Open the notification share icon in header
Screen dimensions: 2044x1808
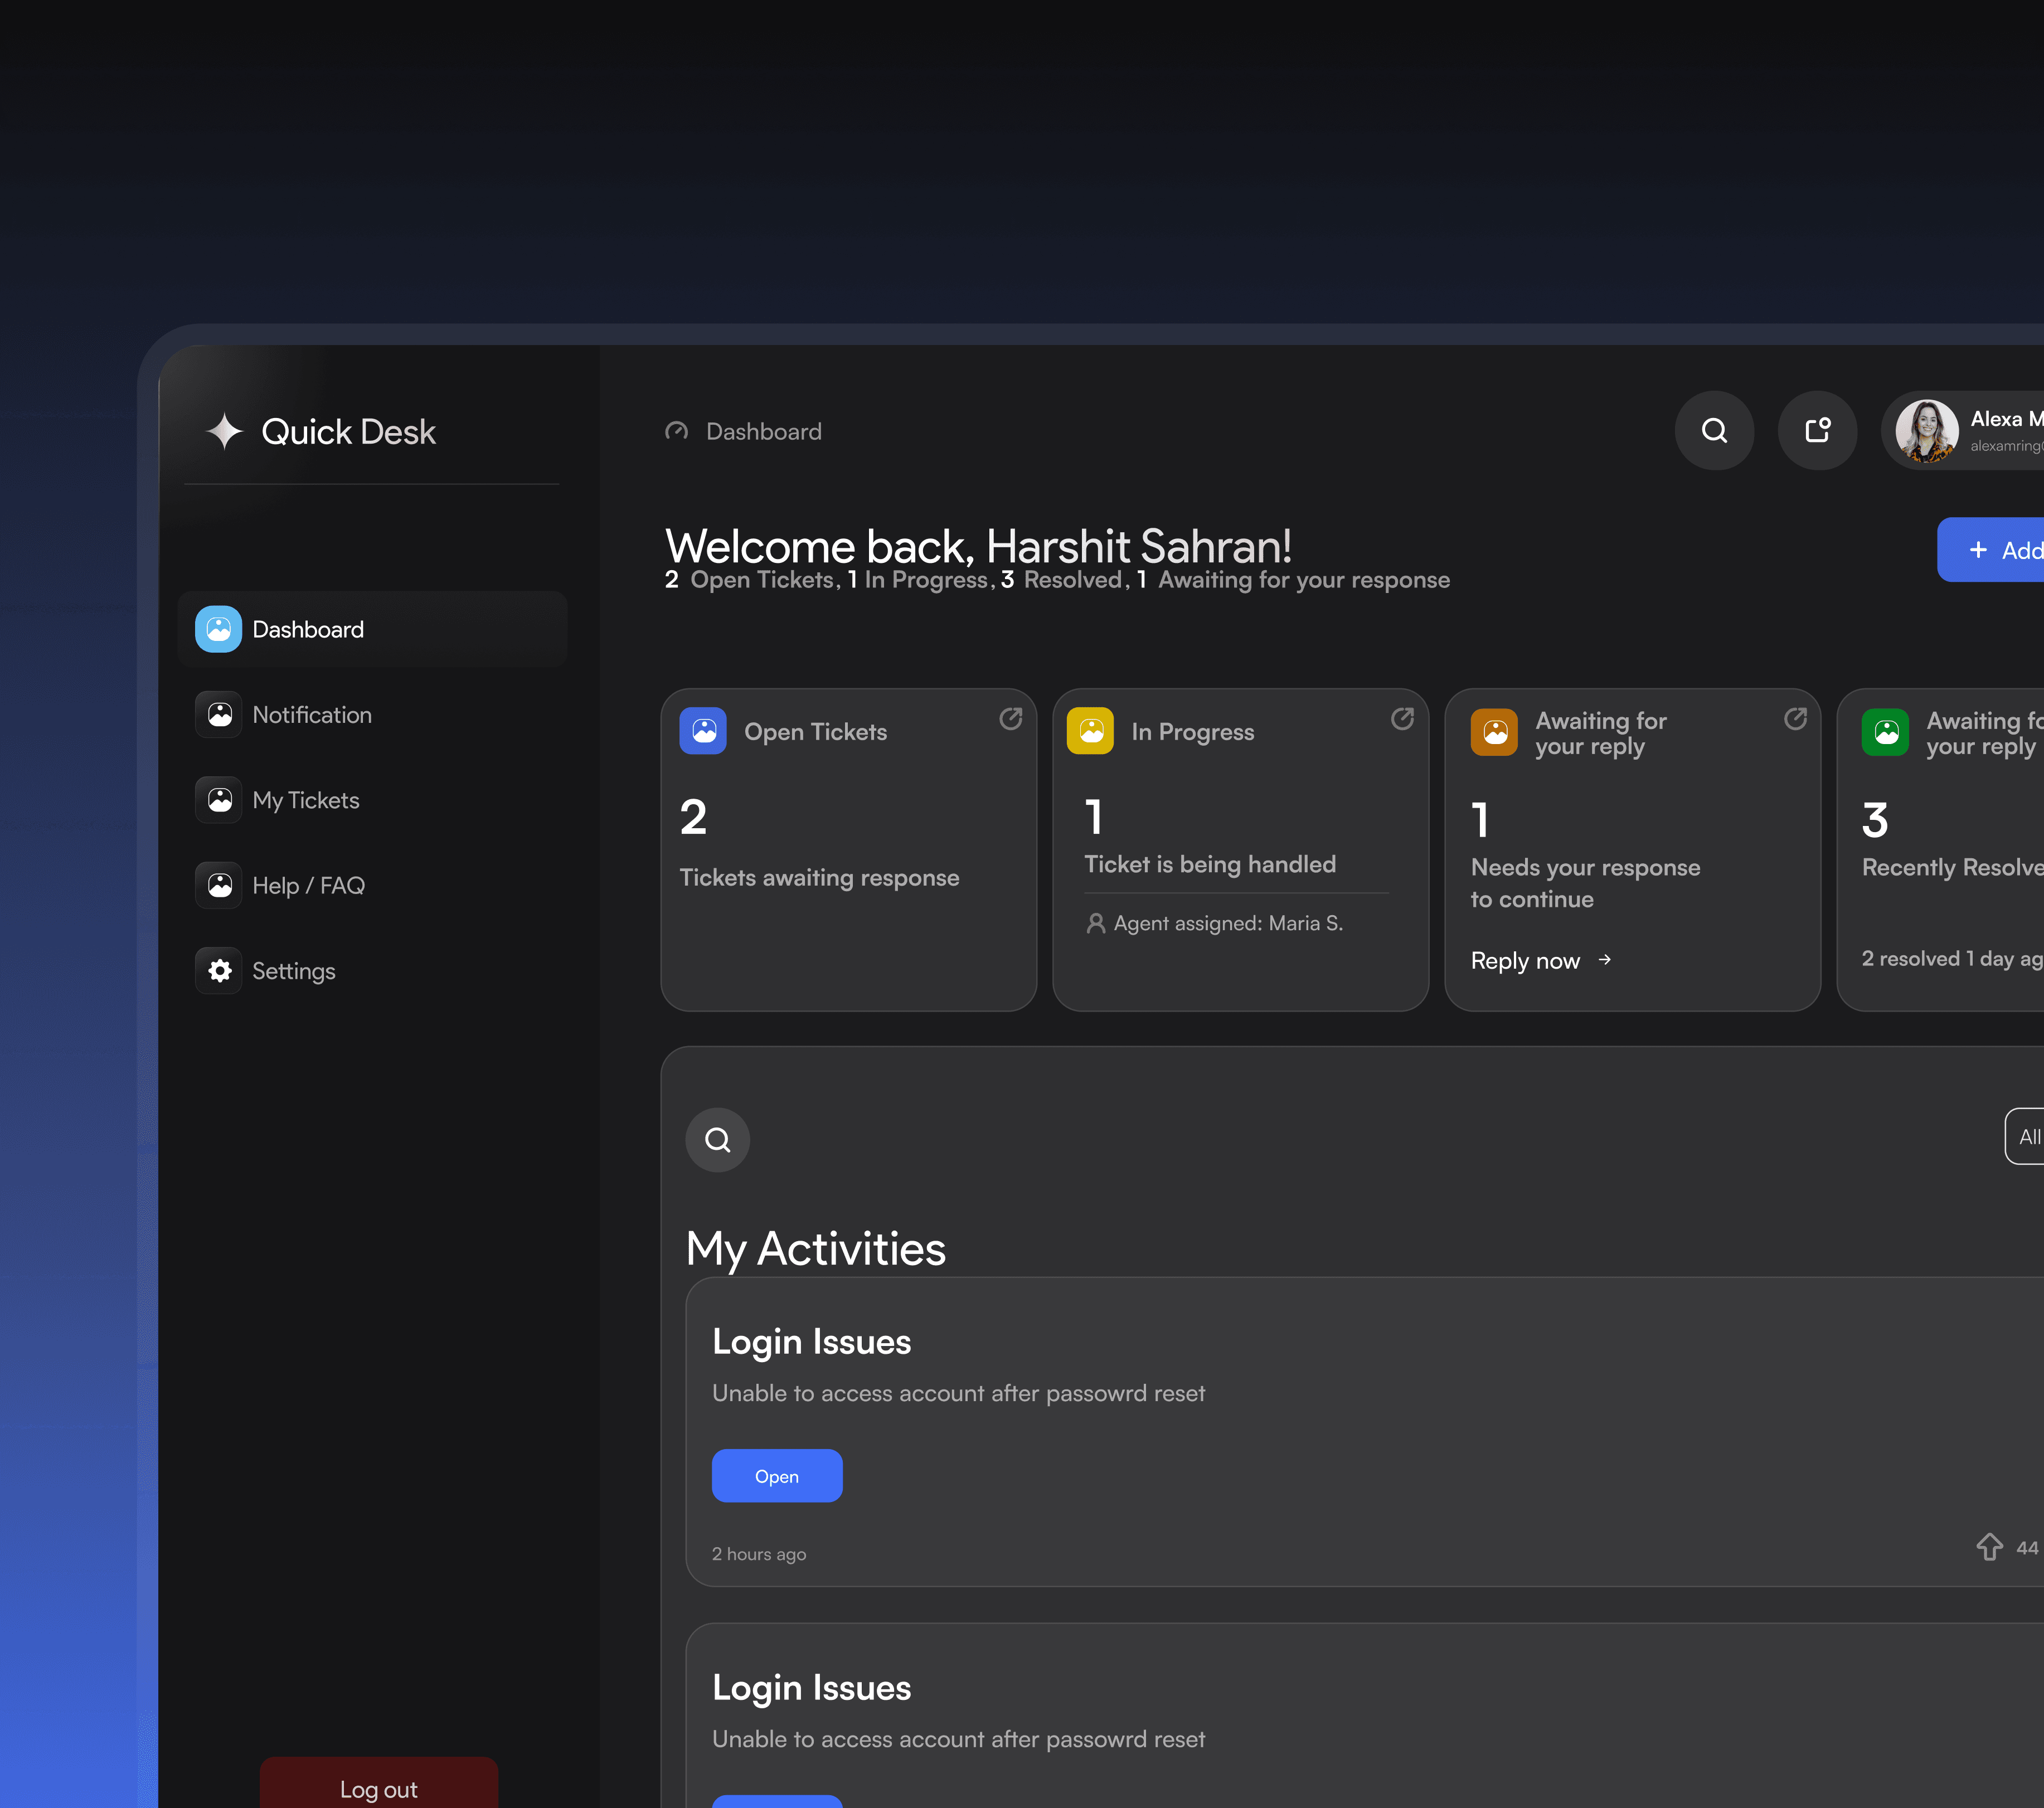(x=1817, y=431)
